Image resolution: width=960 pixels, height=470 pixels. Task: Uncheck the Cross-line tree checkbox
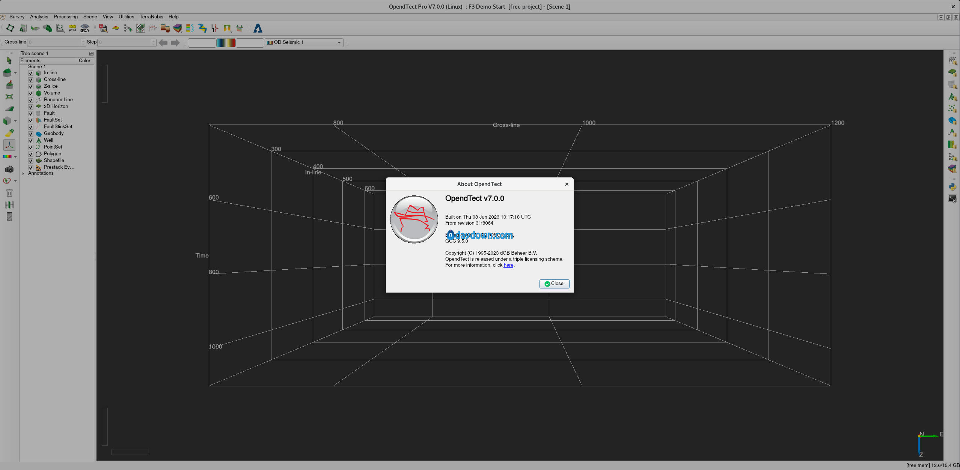tap(31, 80)
